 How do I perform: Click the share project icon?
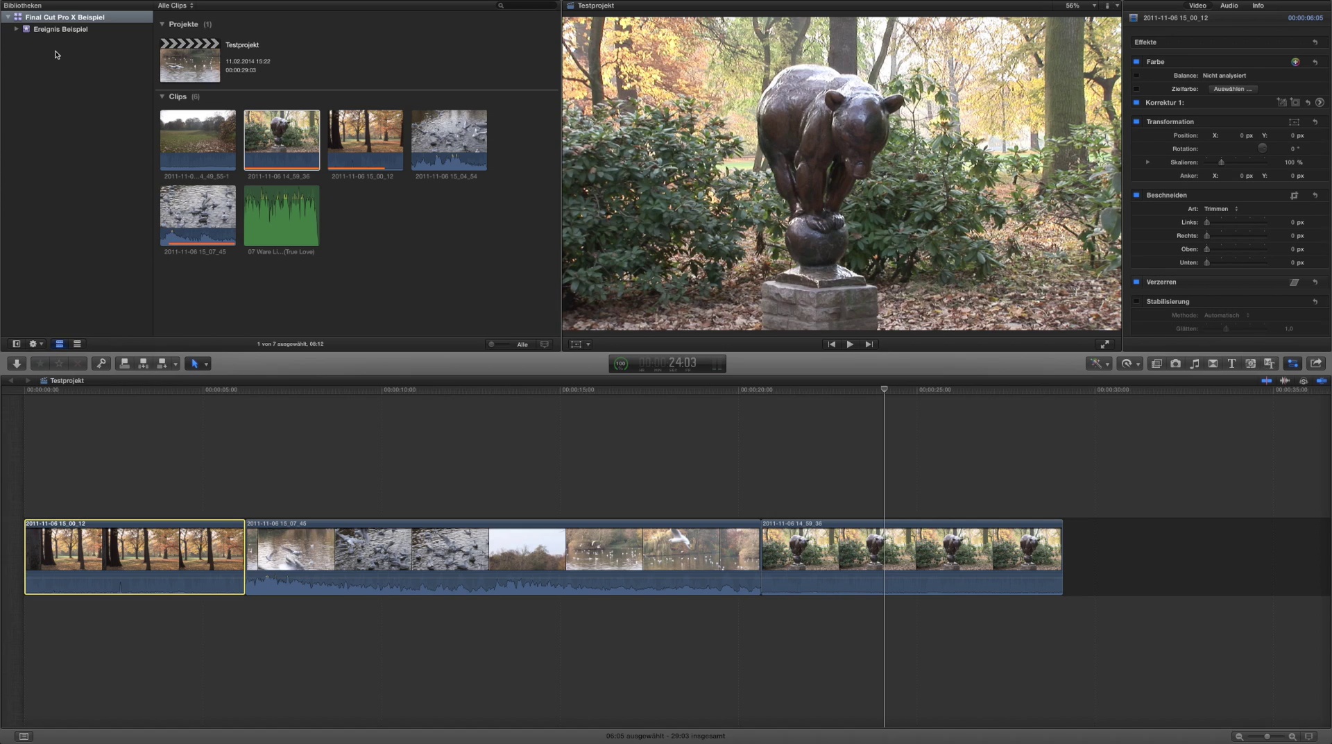coord(1315,364)
